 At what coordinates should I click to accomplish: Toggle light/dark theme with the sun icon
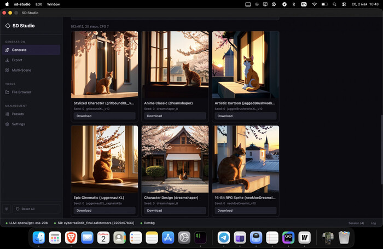pos(7,209)
